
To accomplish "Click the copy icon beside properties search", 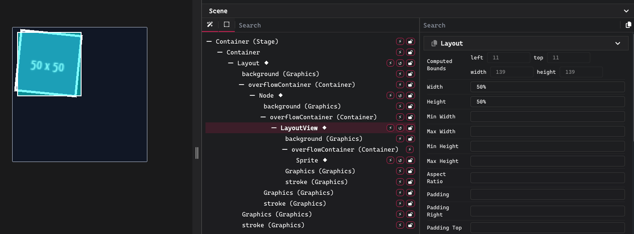I will tap(628, 25).
